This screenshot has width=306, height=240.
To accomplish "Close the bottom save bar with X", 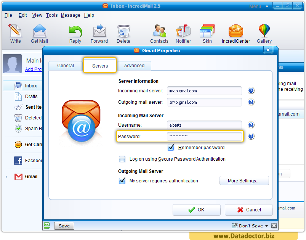I will click(274, 226).
